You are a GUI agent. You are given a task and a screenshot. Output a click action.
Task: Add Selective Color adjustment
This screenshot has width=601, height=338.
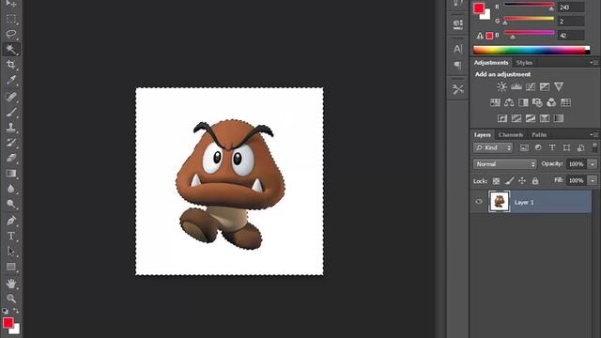pyautogui.click(x=545, y=118)
